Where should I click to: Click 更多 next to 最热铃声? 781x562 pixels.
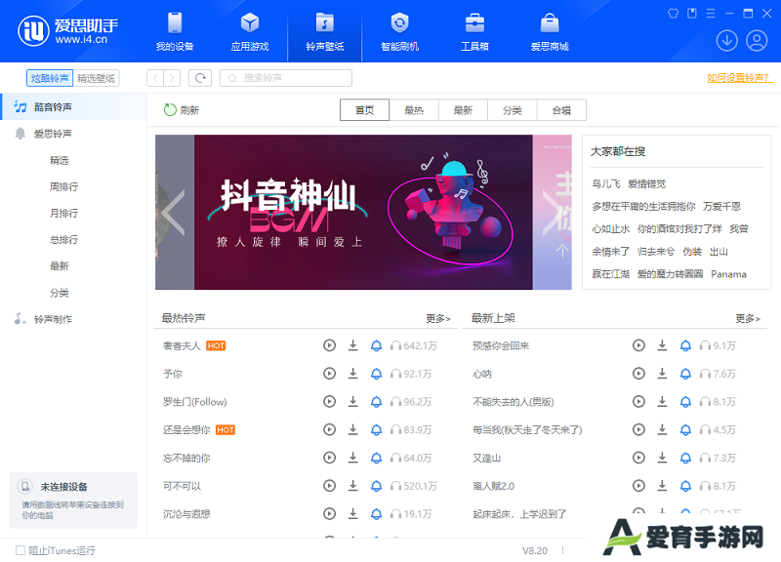(438, 319)
